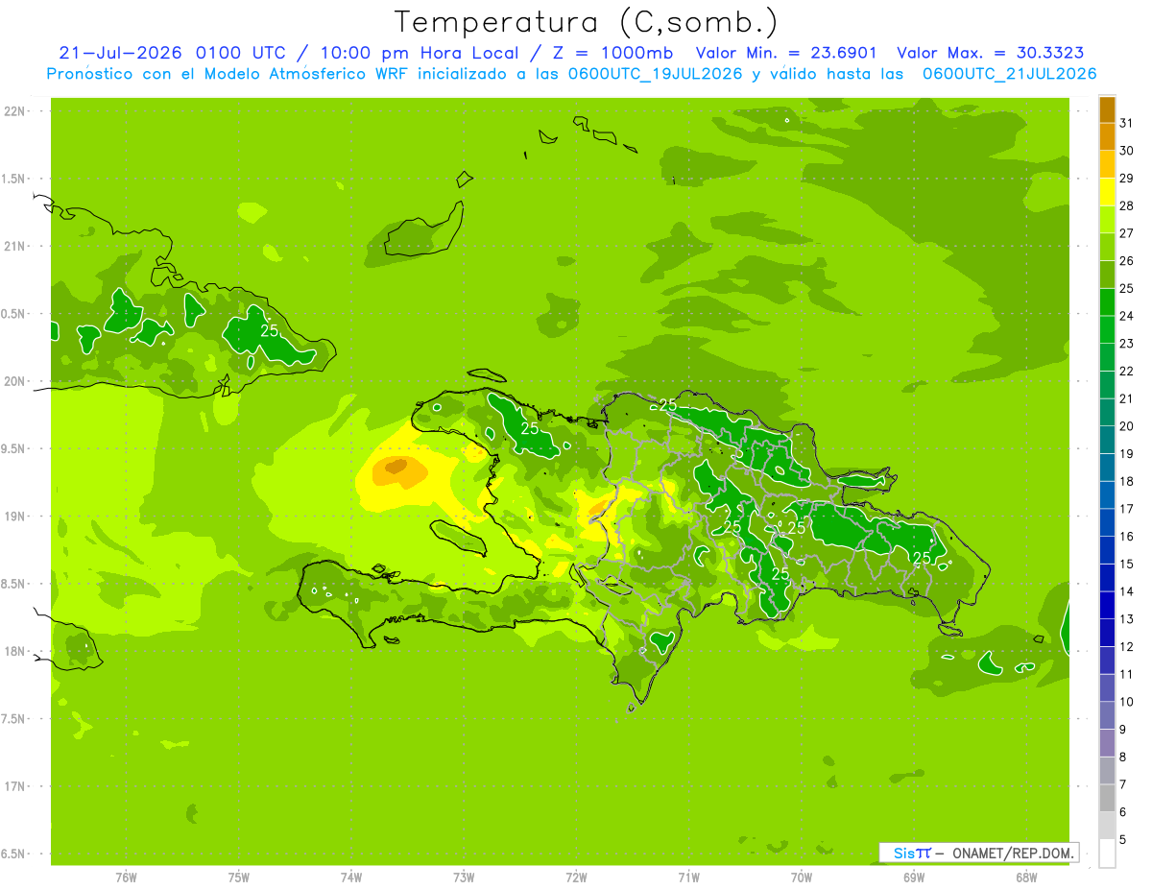
Task: Select the "Valor Max. = 30.3323" readout
Action: (991, 53)
